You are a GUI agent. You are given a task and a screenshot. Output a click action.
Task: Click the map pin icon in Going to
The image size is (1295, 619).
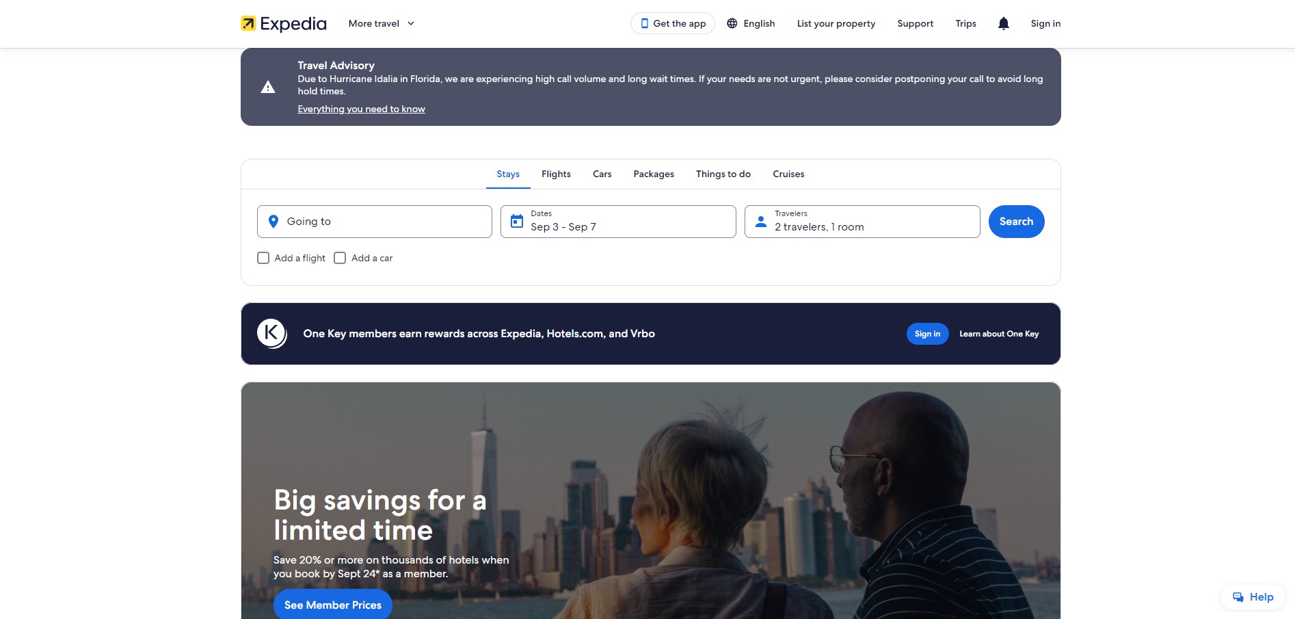273,222
